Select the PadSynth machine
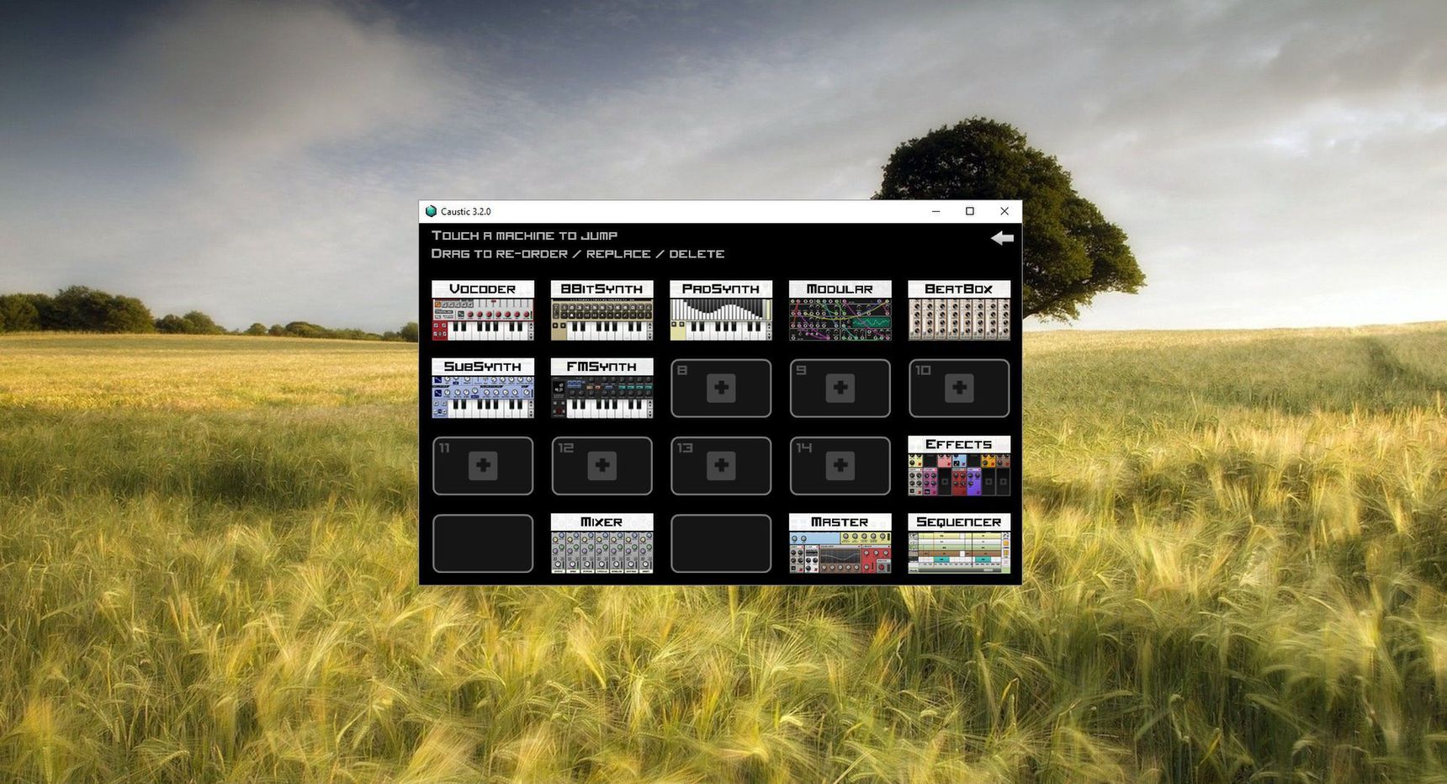 [x=721, y=310]
